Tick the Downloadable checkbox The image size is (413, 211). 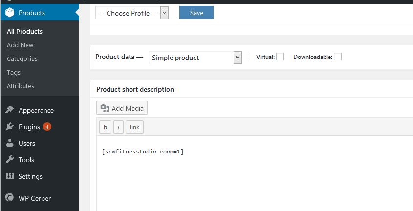tap(338, 57)
